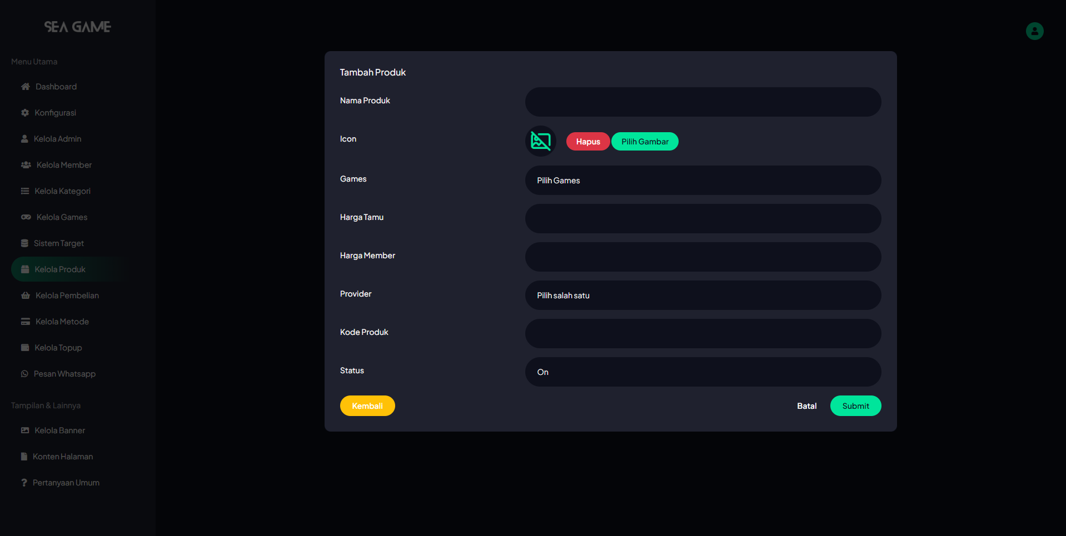The height and width of the screenshot is (536, 1066).
Task: Click the Kelola Member group icon
Action: click(26, 165)
